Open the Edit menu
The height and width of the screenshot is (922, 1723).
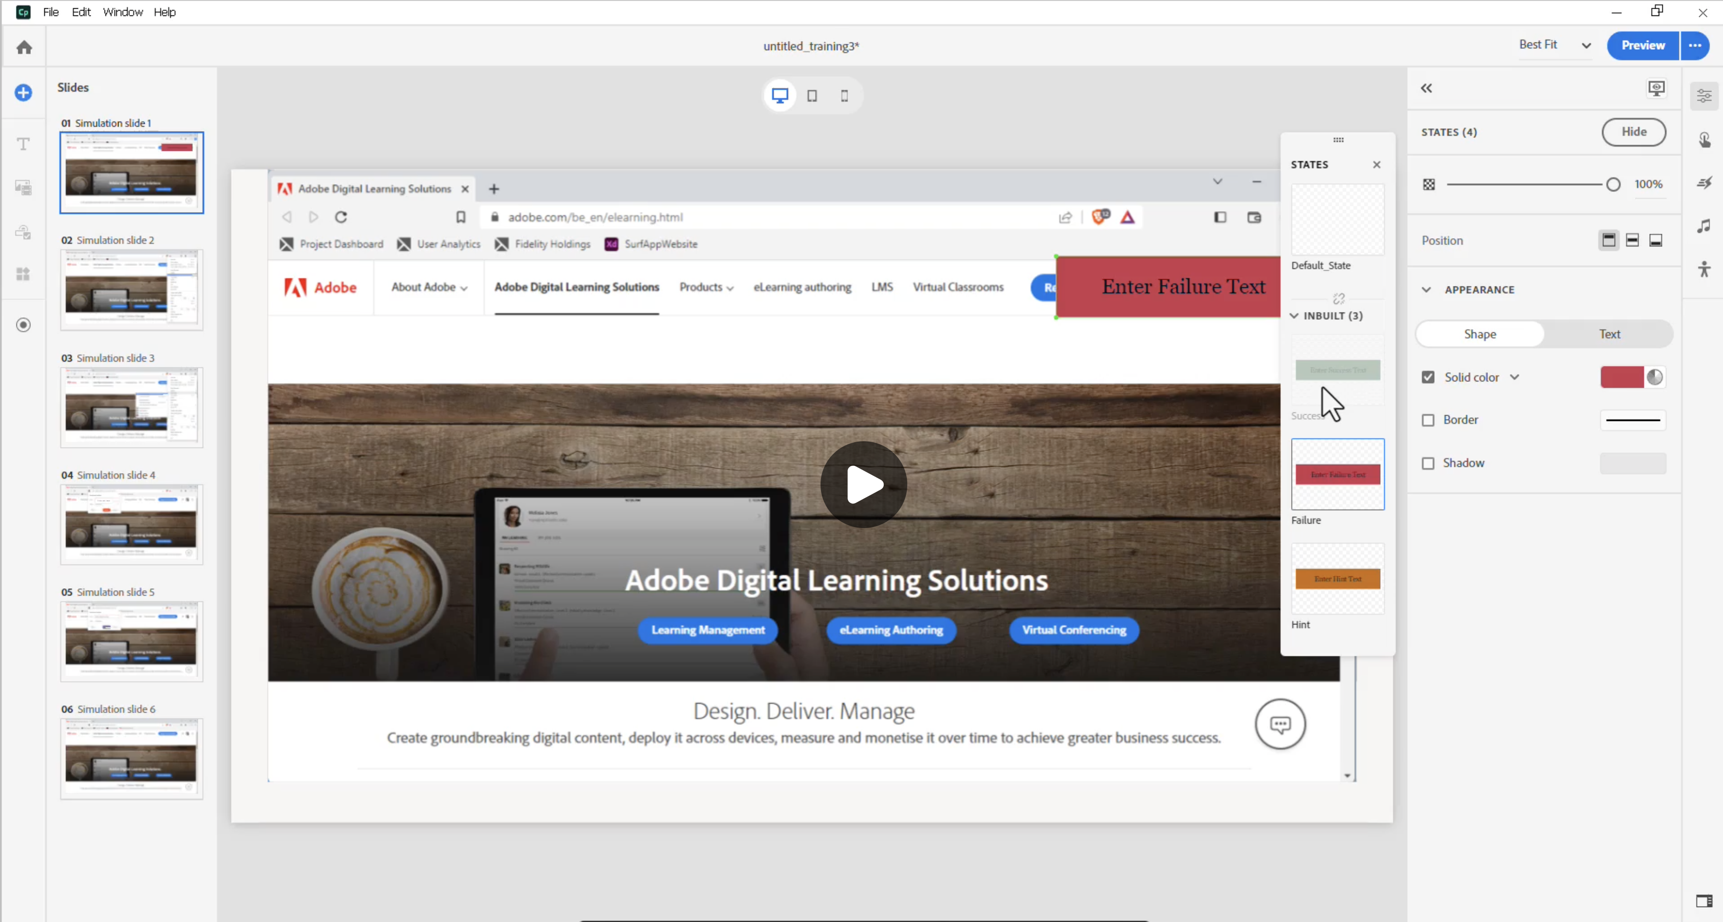click(x=81, y=12)
